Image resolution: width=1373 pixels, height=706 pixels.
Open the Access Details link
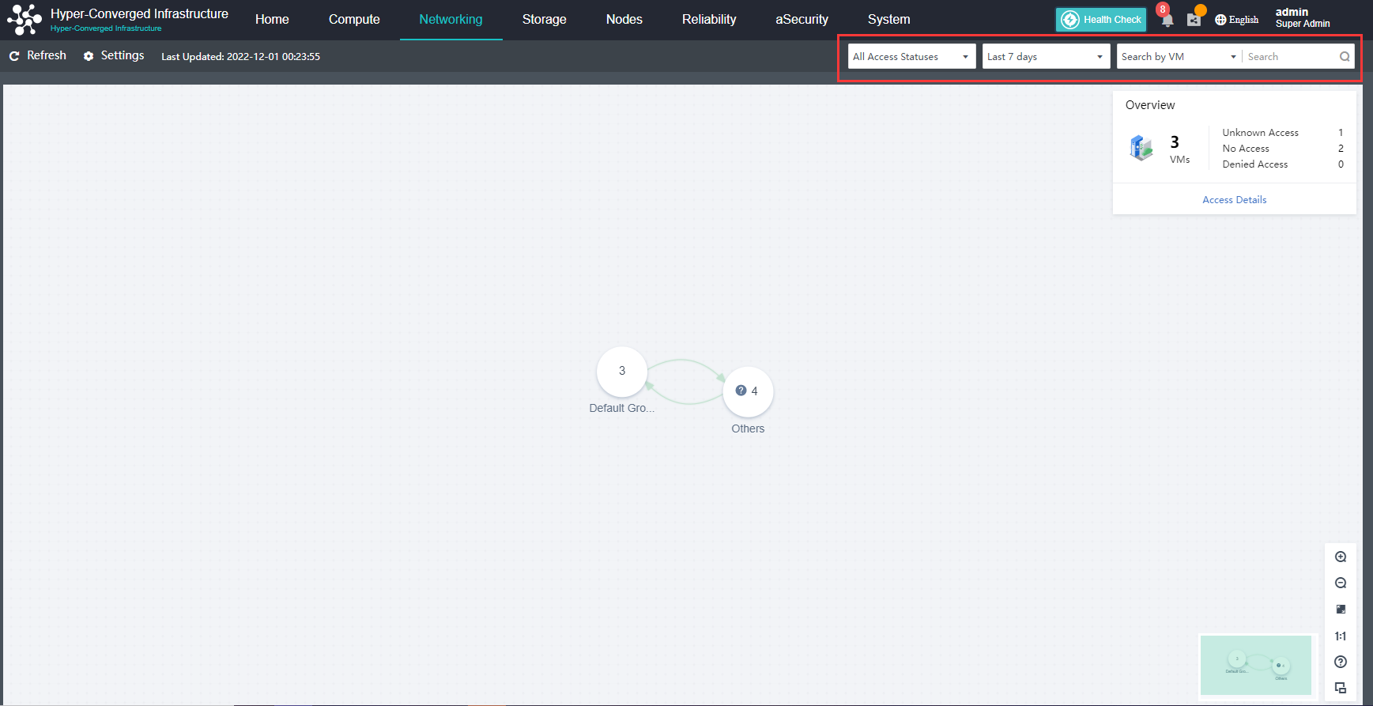tap(1235, 200)
